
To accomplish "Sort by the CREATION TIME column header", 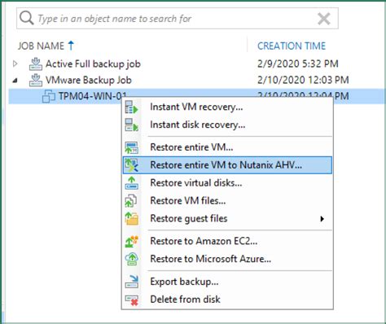I will click(x=292, y=46).
